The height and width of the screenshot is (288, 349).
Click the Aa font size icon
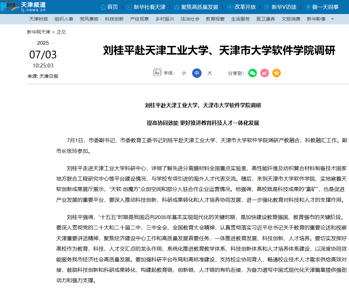[x=157, y=73]
